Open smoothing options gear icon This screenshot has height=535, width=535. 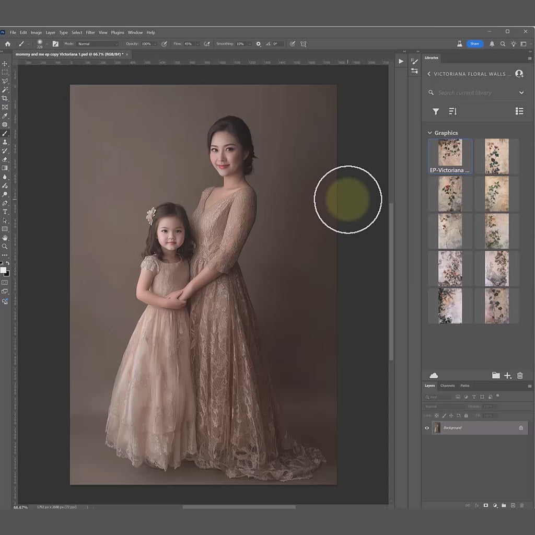pyautogui.click(x=258, y=44)
